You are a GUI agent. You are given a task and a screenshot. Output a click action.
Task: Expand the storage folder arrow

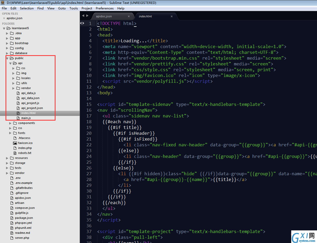click(x=7, y=163)
